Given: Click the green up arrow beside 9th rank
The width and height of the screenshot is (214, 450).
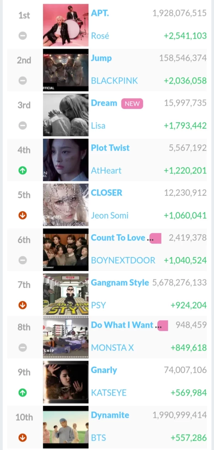Looking at the screenshot, I should tap(22, 393).
